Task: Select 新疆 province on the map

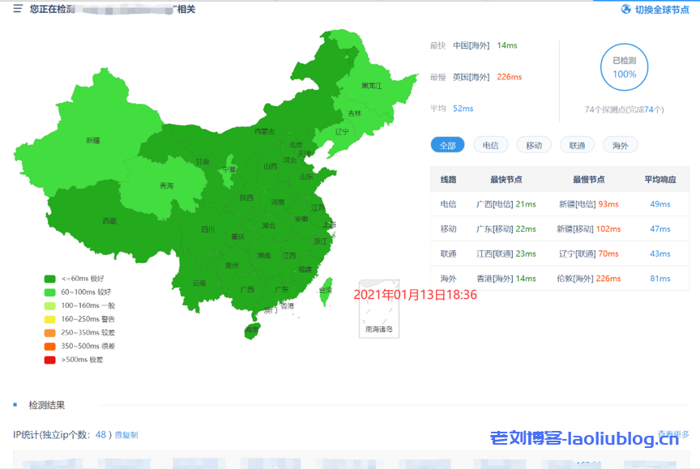Action: (x=92, y=140)
